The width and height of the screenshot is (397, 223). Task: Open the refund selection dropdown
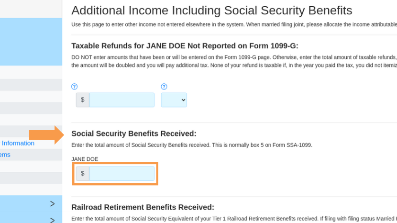pos(174,100)
